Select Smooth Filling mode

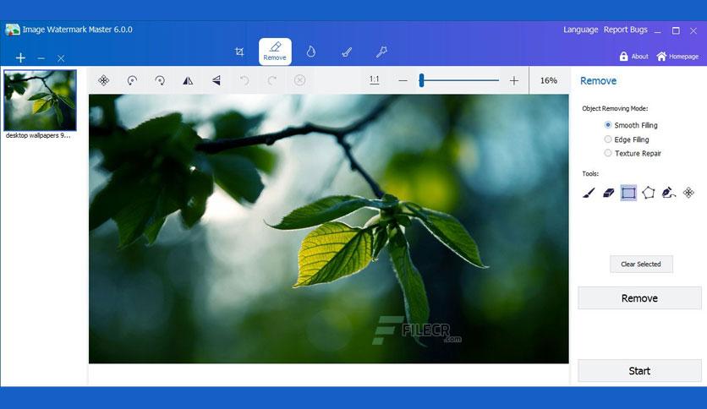(608, 125)
